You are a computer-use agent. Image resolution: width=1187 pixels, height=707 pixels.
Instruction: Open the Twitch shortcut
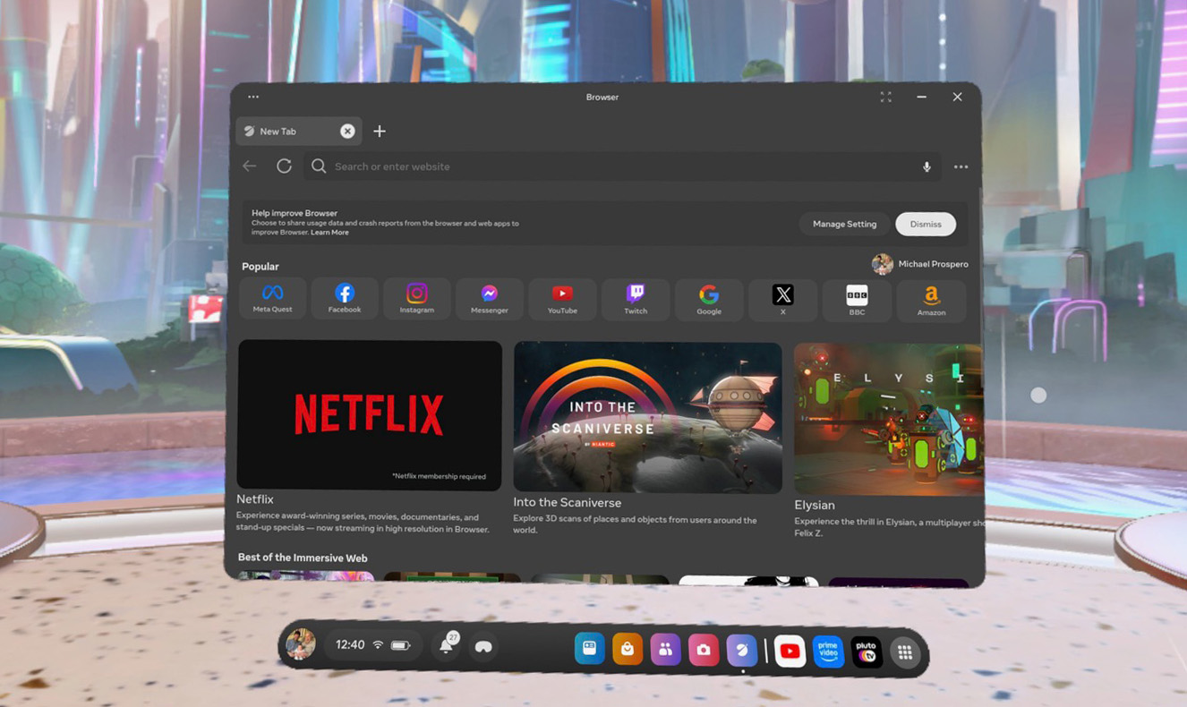point(636,298)
